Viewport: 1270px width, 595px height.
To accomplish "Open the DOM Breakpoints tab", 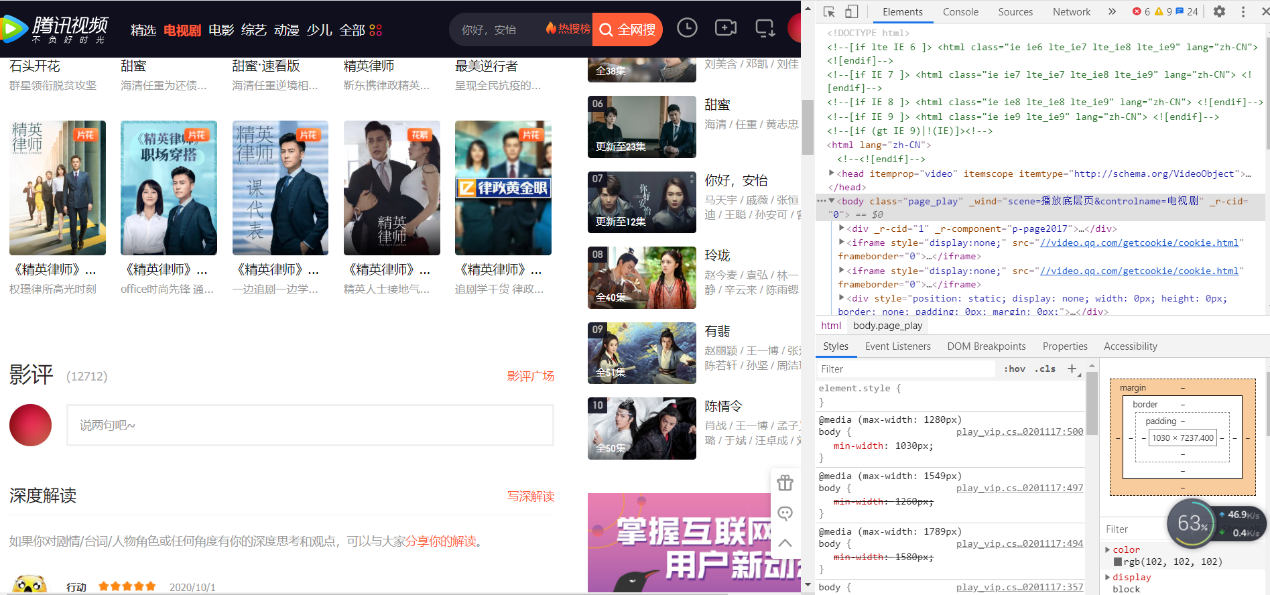I will pos(987,346).
